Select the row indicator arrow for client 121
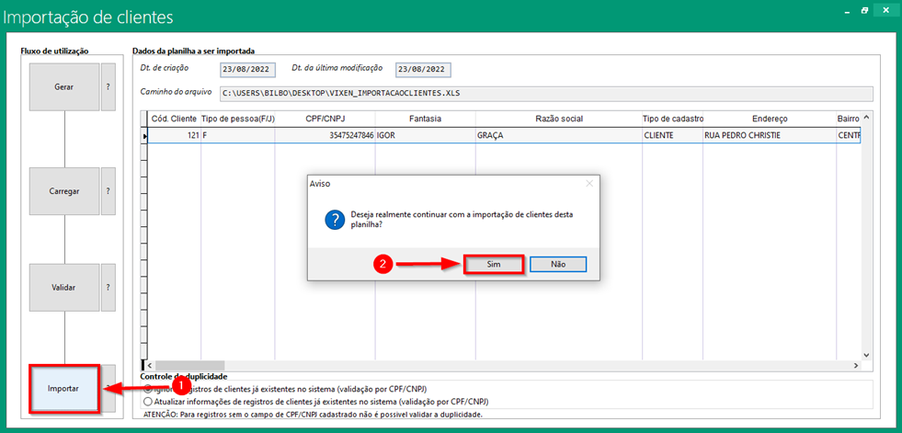902x433 pixels. (x=143, y=135)
